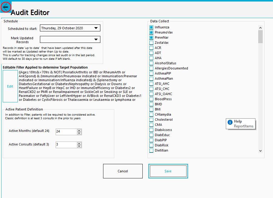This screenshot has height=198, width=273.
Task: Click Edit to modify the target population filter
Action: pos(10,86)
